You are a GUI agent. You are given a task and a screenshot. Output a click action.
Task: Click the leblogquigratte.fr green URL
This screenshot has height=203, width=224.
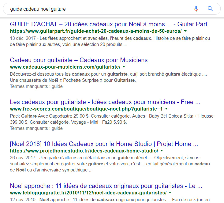coord(88,193)
